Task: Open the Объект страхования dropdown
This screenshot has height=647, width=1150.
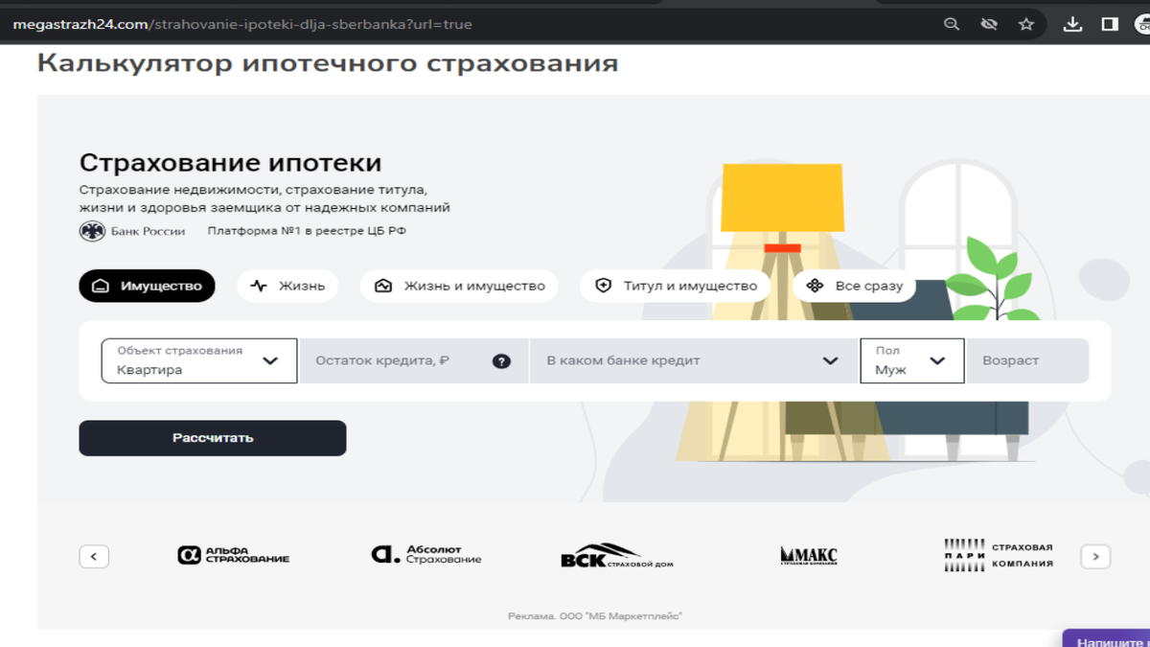Action: tap(199, 360)
